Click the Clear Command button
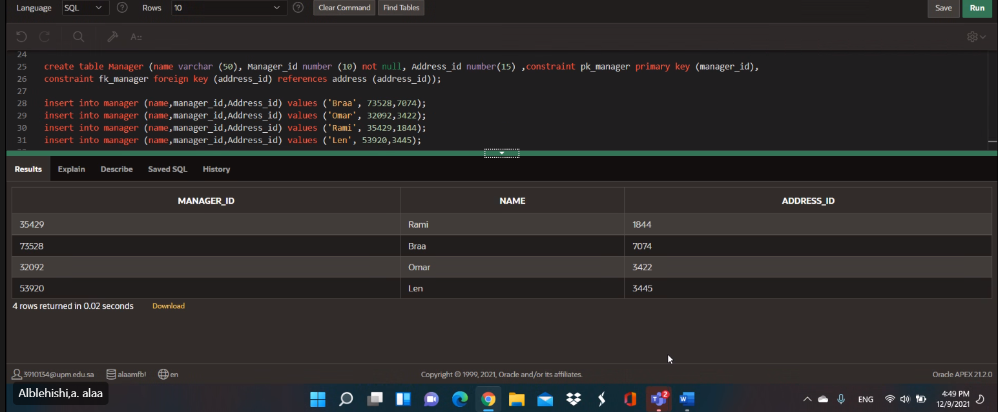This screenshot has height=412, width=998. 344,8
